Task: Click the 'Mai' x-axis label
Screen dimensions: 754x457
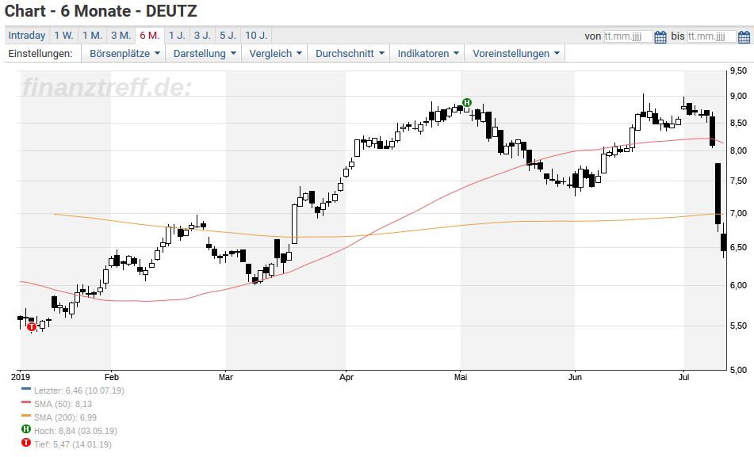Action: coord(461,377)
